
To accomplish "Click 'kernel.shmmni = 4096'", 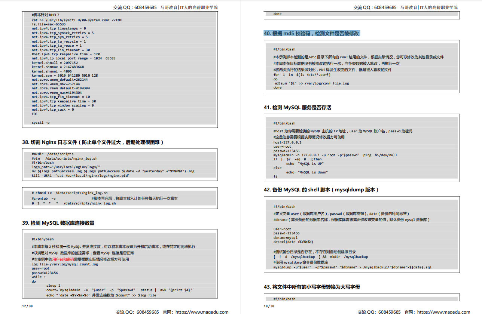I will coord(52,71).
